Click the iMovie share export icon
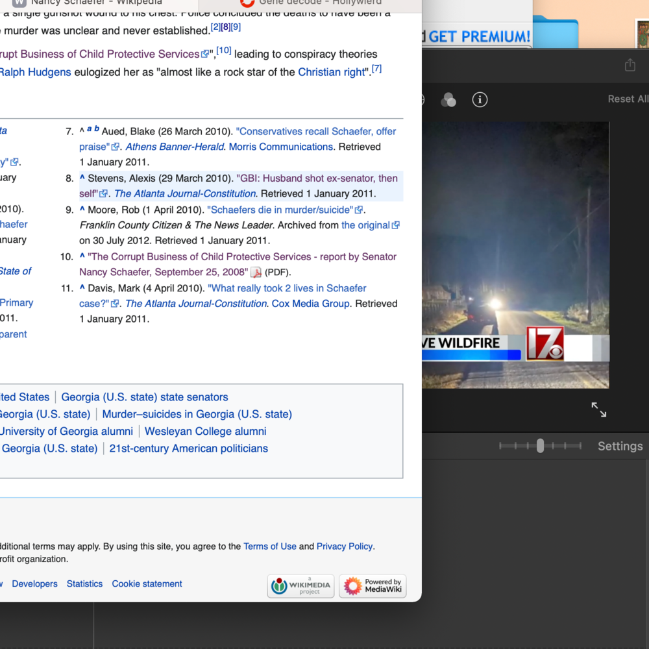The image size is (649, 649). pyautogui.click(x=630, y=65)
